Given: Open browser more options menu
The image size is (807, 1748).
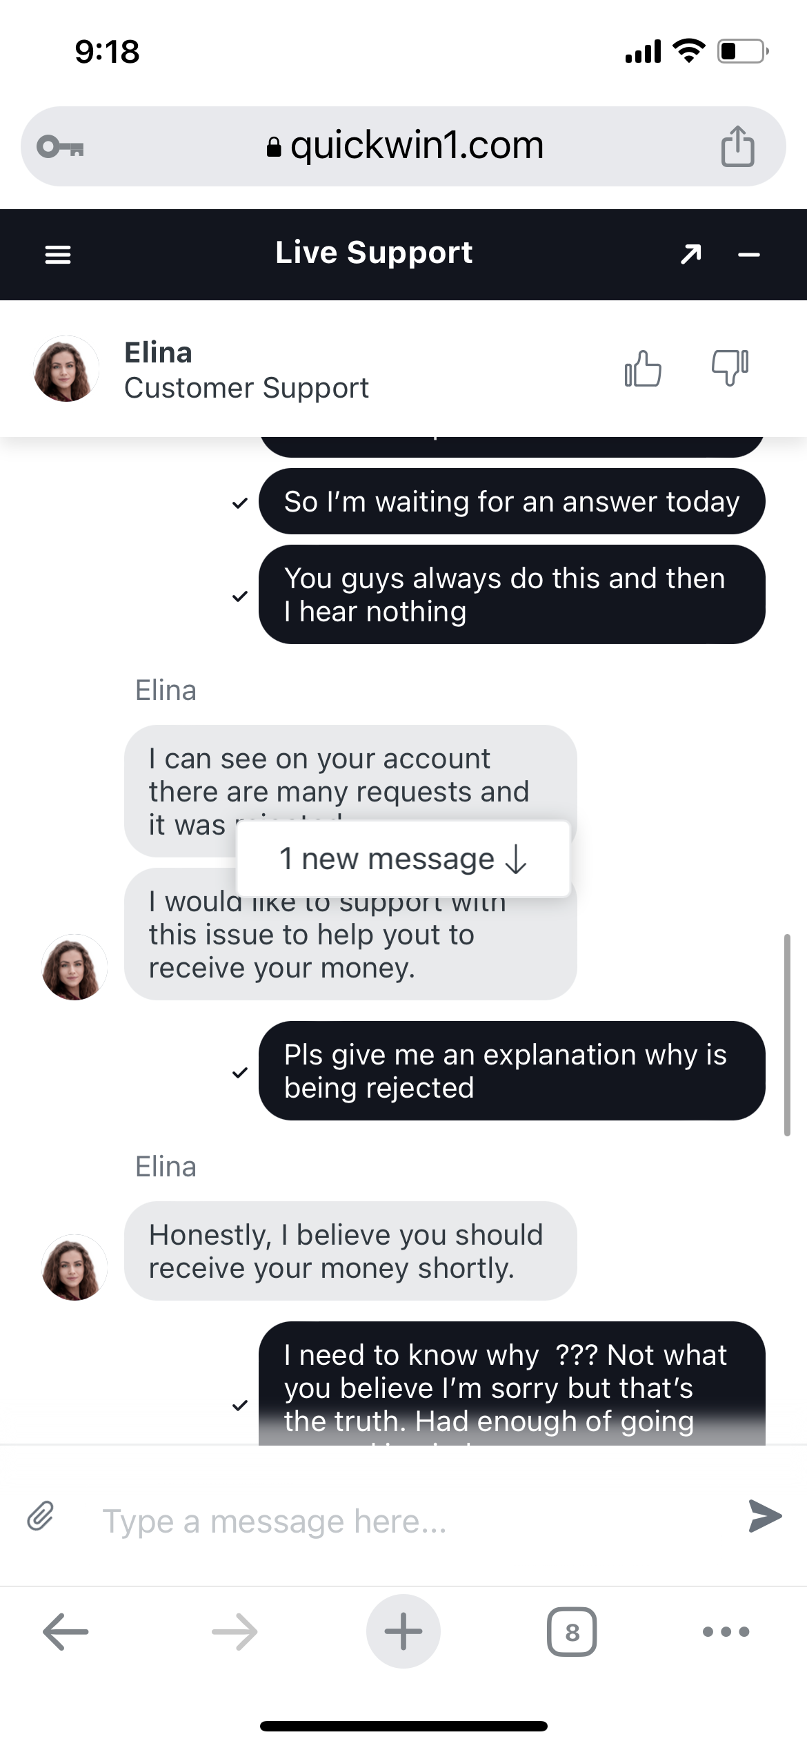Looking at the screenshot, I should pyautogui.click(x=726, y=1632).
